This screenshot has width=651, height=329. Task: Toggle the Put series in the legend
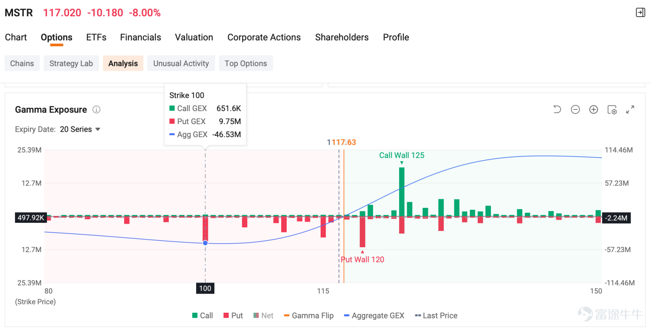(x=233, y=316)
